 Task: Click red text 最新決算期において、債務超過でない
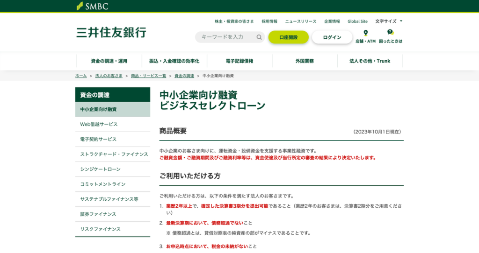pyautogui.click(x=205, y=223)
